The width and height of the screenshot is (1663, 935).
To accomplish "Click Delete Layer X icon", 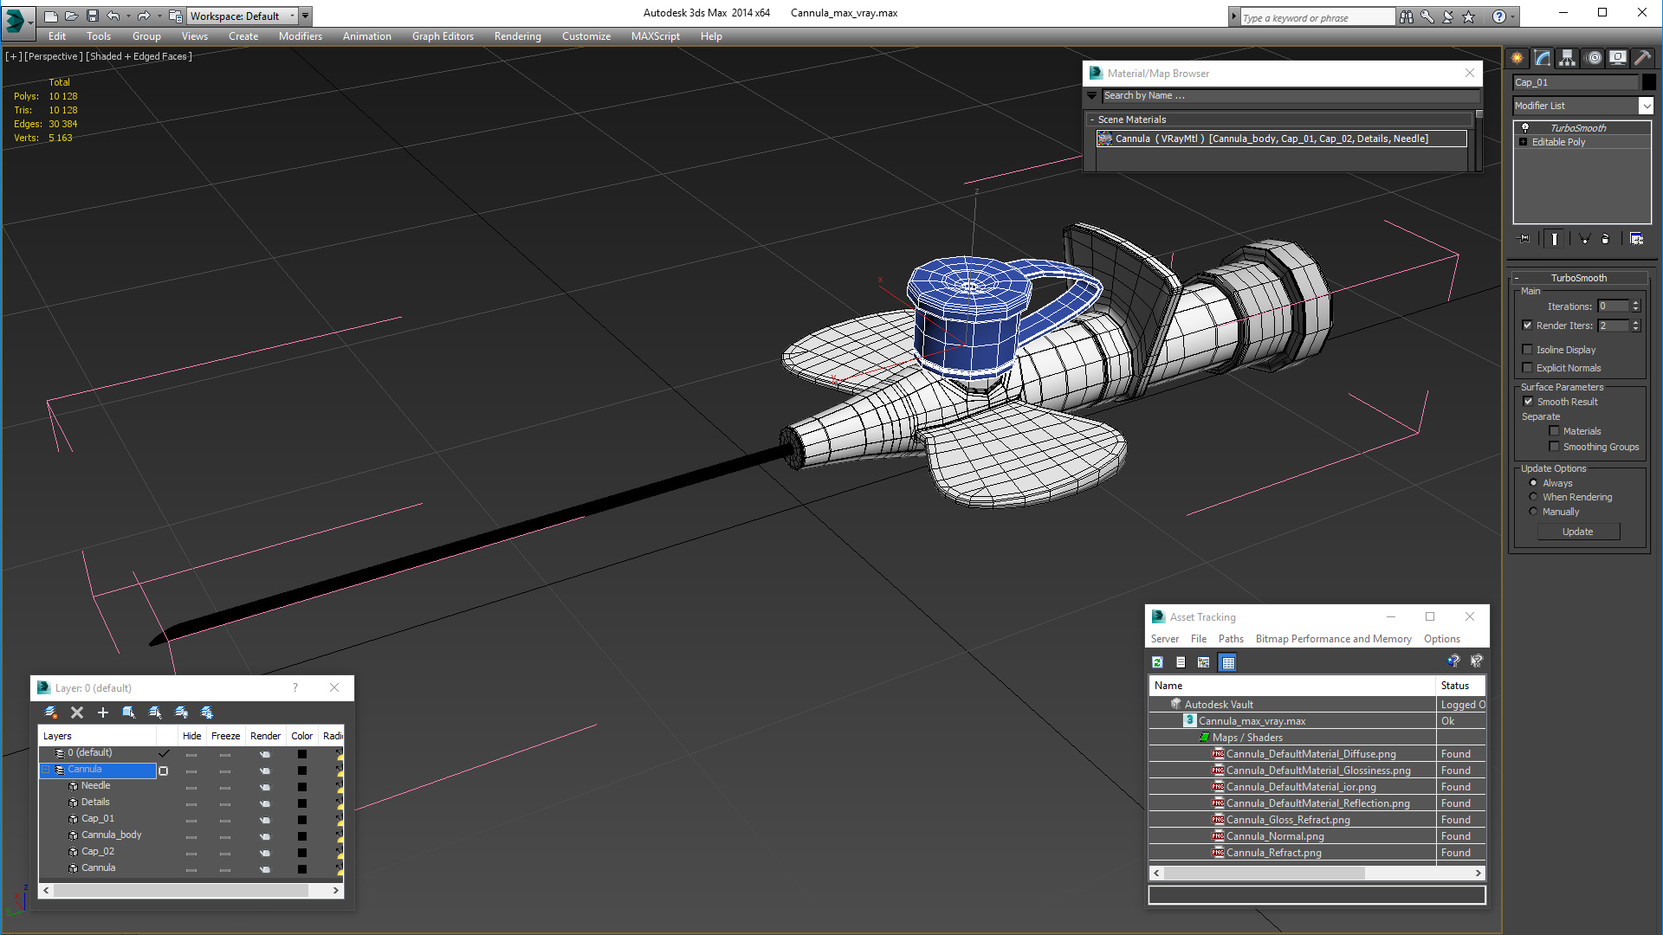I will click(77, 713).
